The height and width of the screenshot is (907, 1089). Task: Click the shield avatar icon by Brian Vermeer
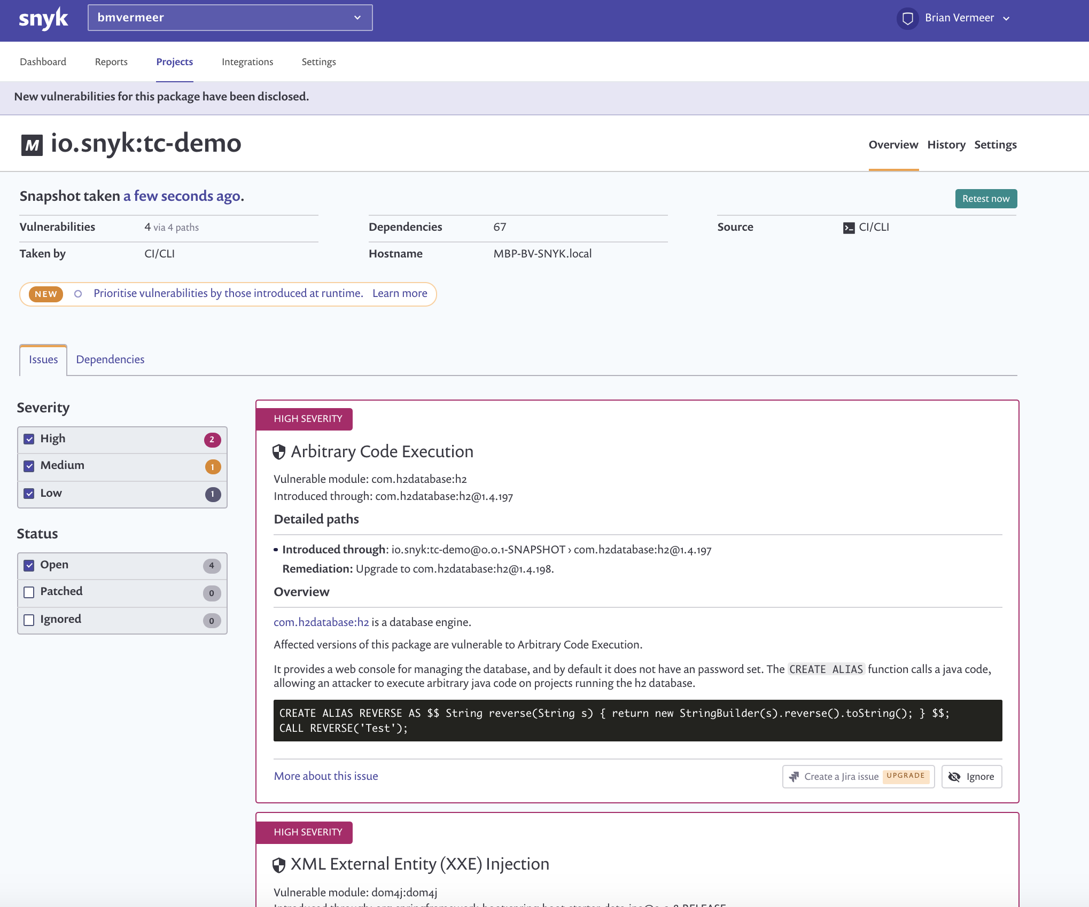907,19
